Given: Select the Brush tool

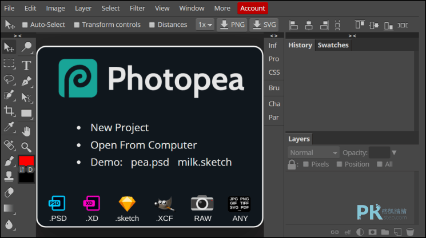Looking at the screenshot, I should coord(9,161).
